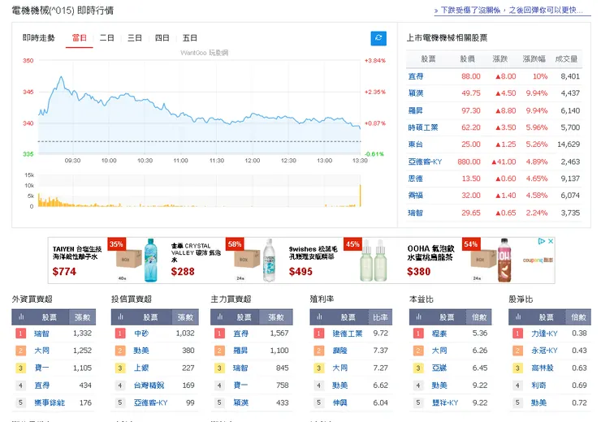Click bar chart icon in 殖利率 table header
601x422 pixels.
pos(318,317)
